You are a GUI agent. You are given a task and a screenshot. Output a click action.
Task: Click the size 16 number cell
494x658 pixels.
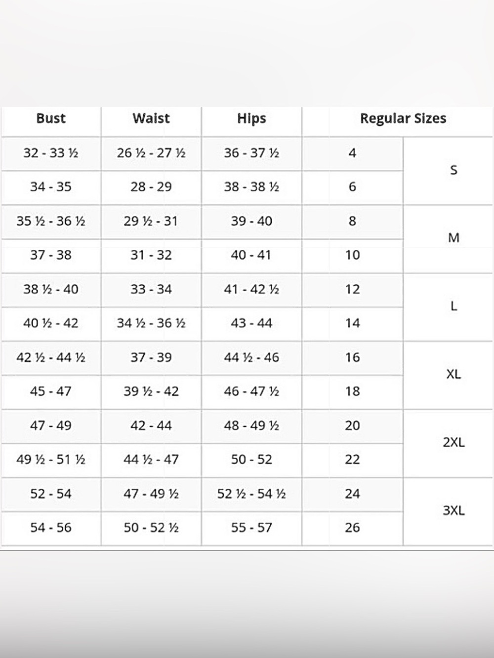point(352,357)
